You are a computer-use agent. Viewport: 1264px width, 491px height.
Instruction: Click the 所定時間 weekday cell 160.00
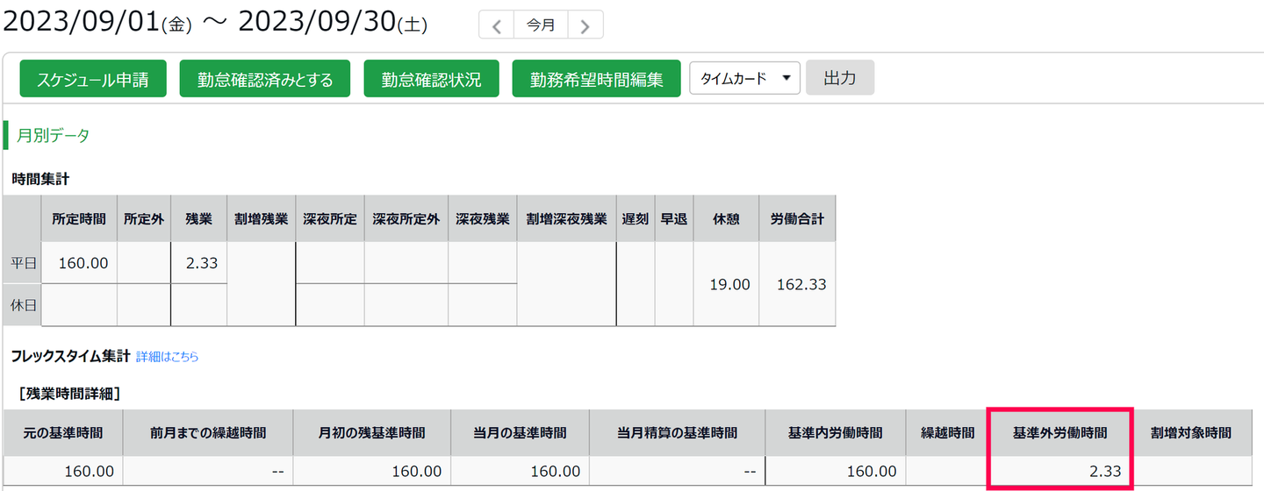(x=79, y=262)
